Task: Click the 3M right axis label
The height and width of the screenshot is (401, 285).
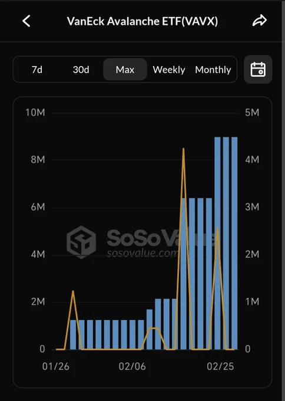Action: tap(252, 207)
